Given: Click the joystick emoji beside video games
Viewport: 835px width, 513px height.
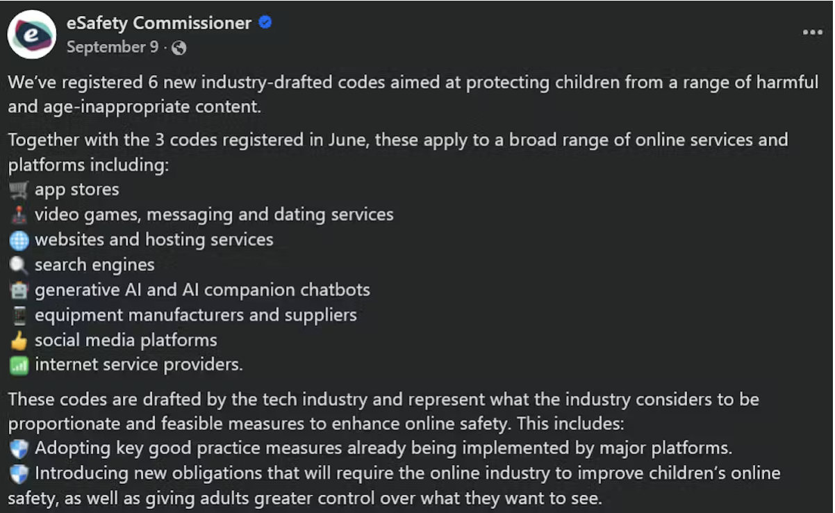Looking at the screenshot, I should [19, 215].
